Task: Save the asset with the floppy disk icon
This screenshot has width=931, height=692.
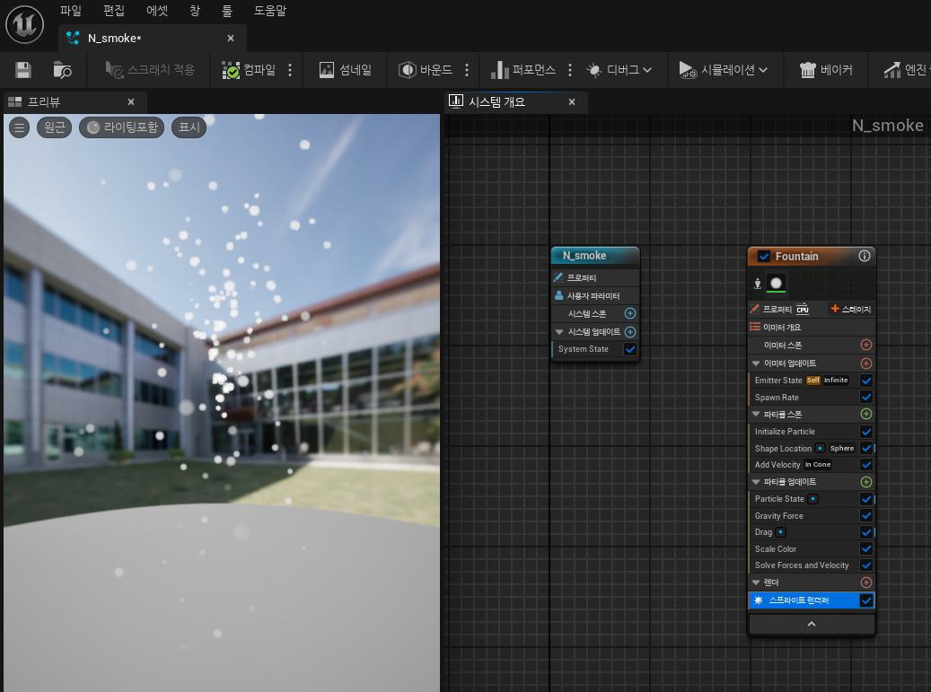Action: click(23, 70)
